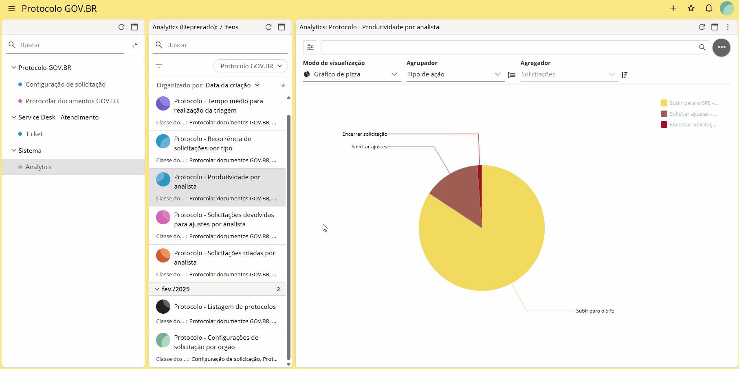The width and height of the screenshot is (739, 369).
Task: Open favorites via the star icon
Action: (691, 9)
